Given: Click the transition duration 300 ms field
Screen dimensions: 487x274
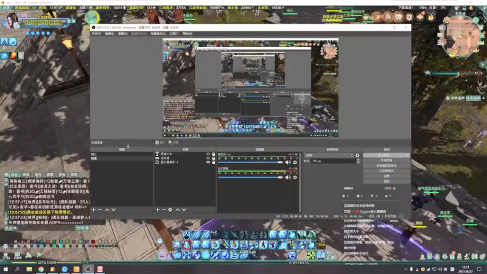Looking at the screenshot, I should [334, 161].
